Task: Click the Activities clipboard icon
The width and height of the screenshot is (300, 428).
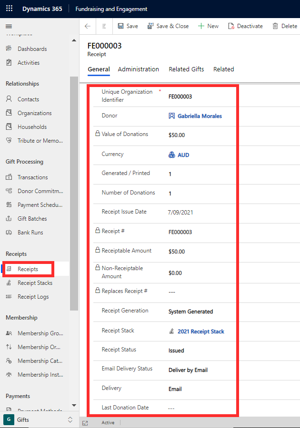Action: click(9, 62)
